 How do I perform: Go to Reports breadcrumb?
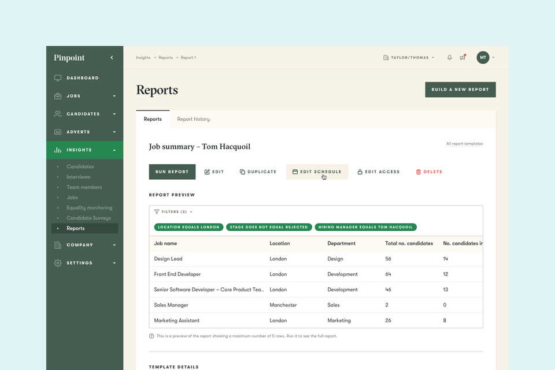point(166,57)
